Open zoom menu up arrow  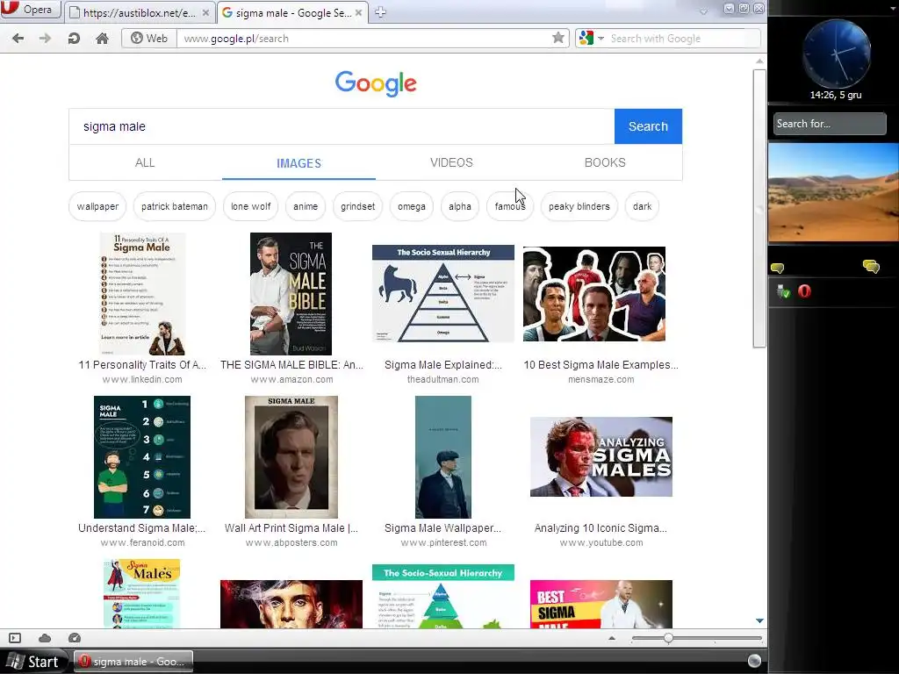point(612,638)
